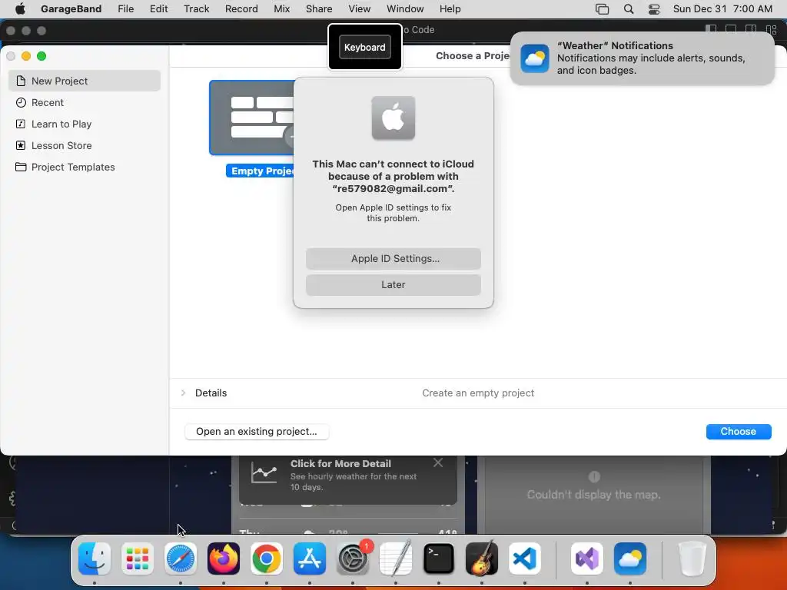Open the File menu
The height and width of the screenshot is (590, 787).
point(125,9)
